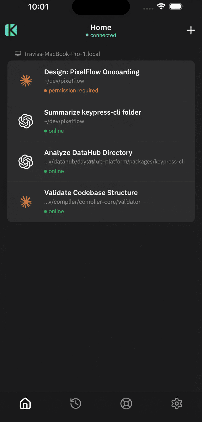
Task: Tap the green connected indicator under Home
Action: coord(87,35)
